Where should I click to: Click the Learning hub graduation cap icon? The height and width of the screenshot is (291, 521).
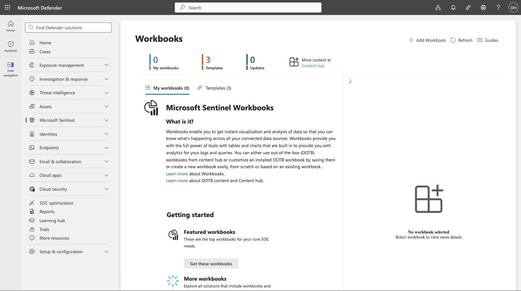pyautogui.click(x=32, y=220)
